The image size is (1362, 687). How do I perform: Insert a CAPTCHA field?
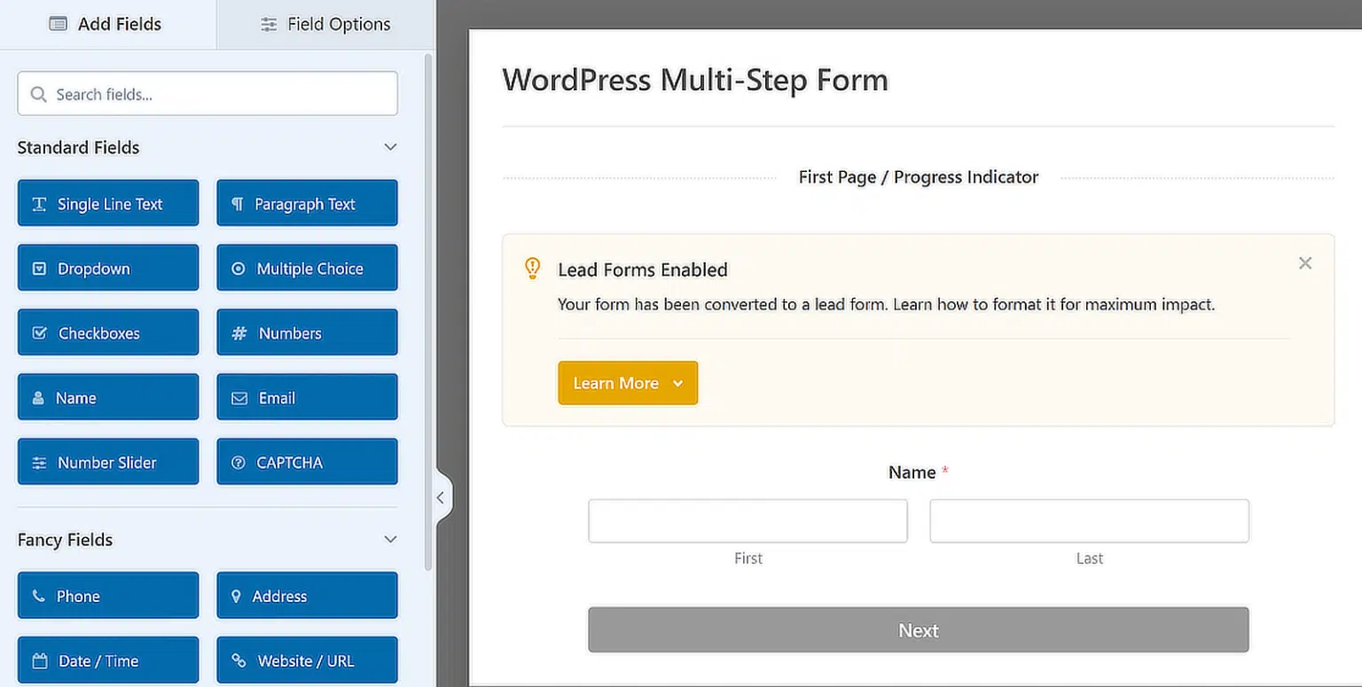pos(307,462)
